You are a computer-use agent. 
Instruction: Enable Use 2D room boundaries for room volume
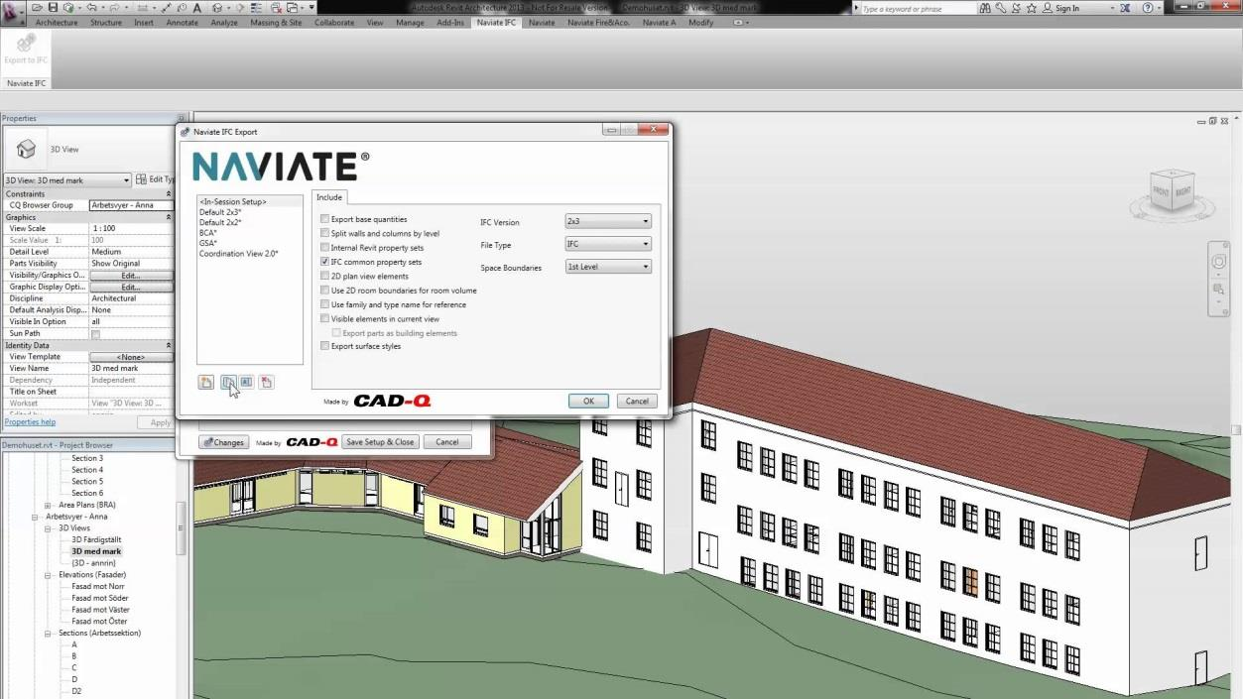tap(324, 291)
